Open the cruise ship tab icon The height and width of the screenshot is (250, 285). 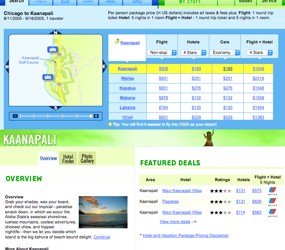click(111, 2)
